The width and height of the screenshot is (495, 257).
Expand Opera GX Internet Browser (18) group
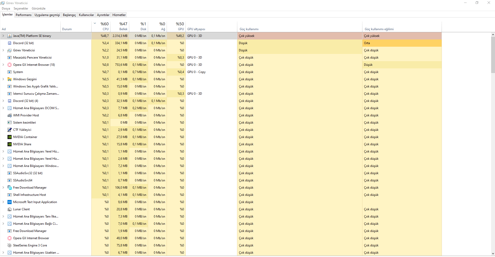[3, 65]
